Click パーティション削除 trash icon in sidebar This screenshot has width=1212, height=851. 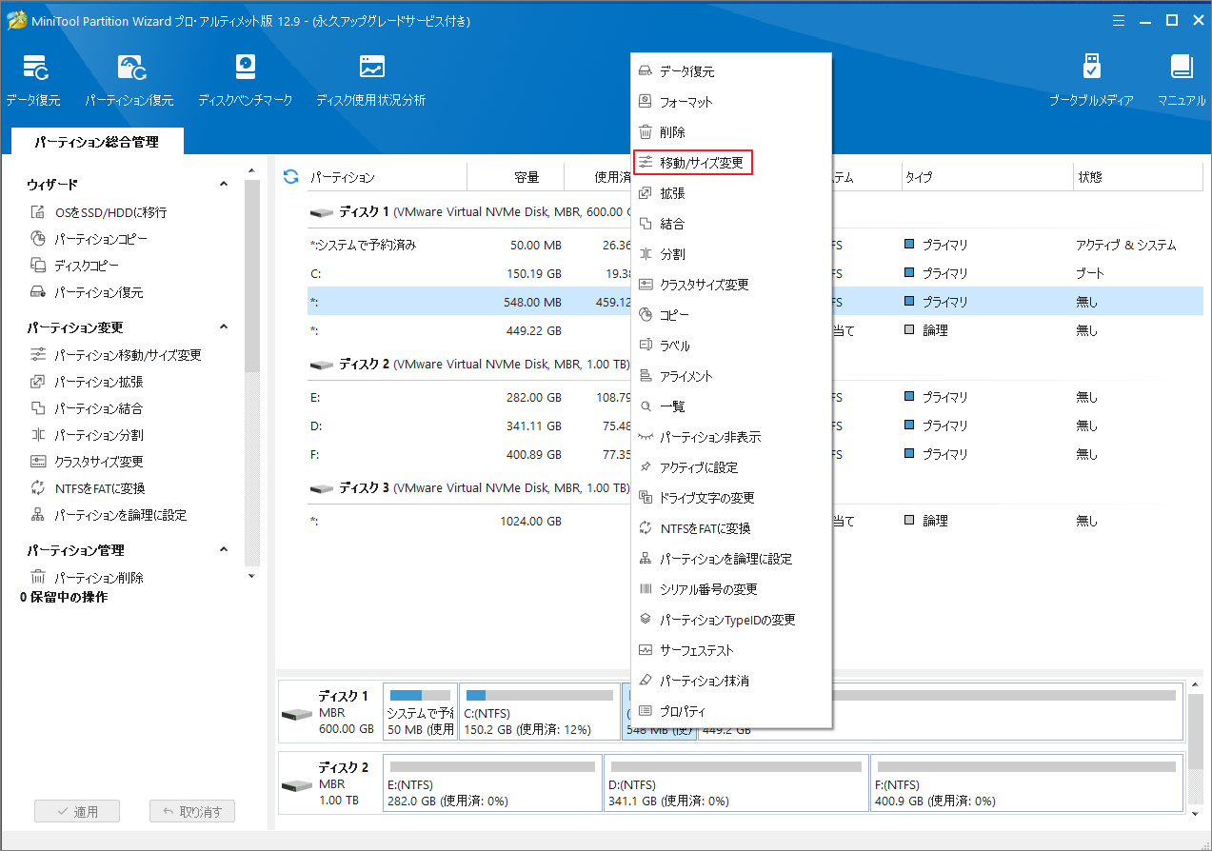38,578
